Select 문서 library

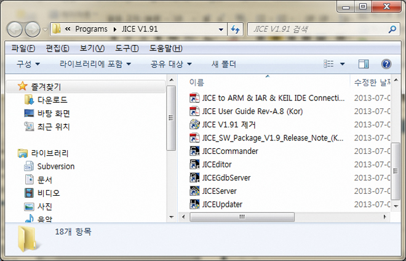click(45, 180)
